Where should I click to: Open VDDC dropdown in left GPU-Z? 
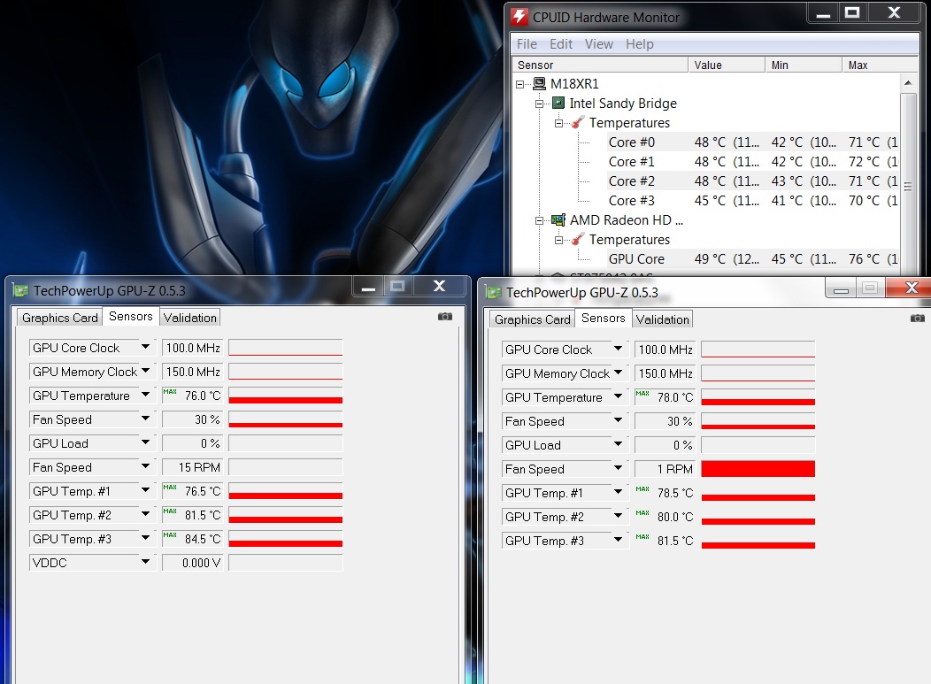pyautogui.click(x=145, y=562)
